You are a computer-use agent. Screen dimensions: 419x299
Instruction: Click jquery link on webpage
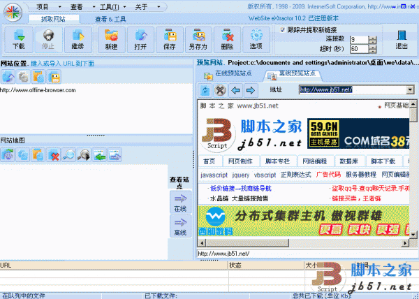click(241, 175)
